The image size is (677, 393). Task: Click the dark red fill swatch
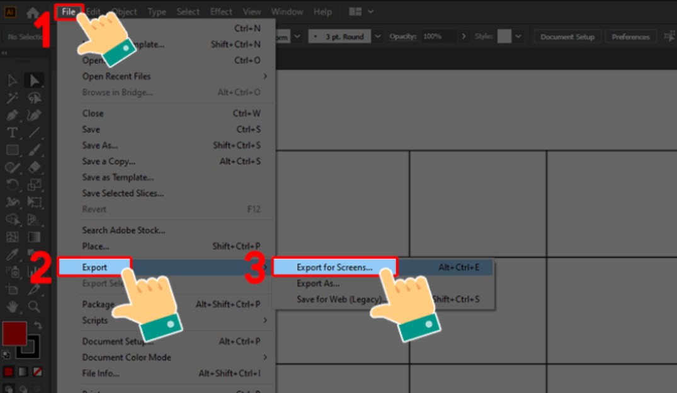(x=14, y=333)
